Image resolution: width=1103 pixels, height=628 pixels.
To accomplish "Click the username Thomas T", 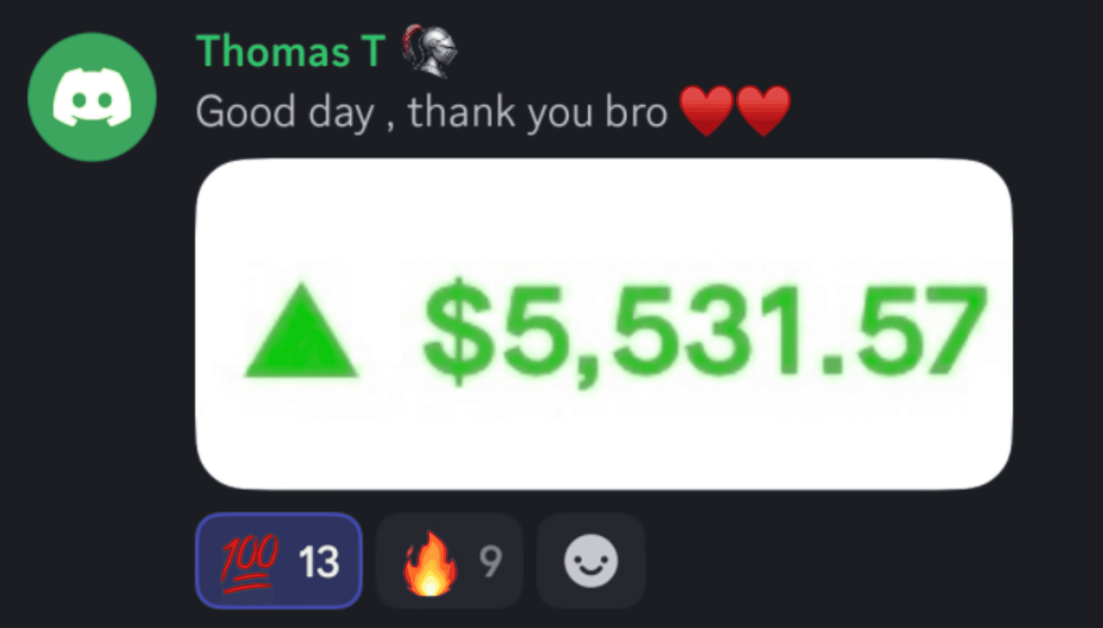I will coord(290,51).
